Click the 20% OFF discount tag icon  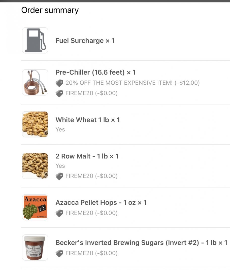(x=59, y=83)
